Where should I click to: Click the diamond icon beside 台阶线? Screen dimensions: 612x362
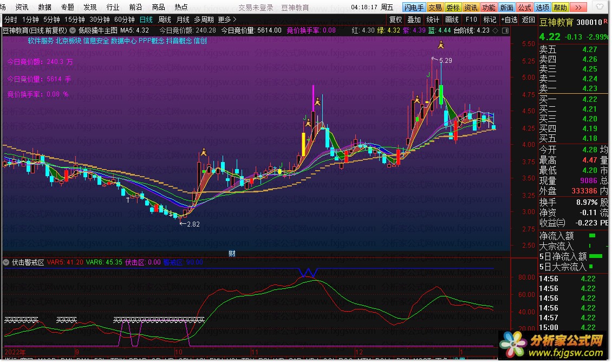495,30
